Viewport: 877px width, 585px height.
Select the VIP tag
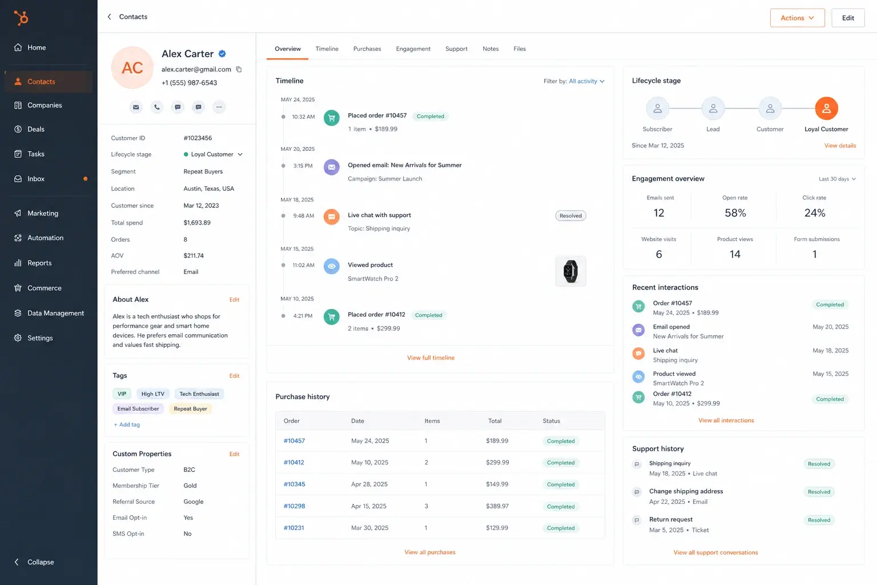(122, 394)
